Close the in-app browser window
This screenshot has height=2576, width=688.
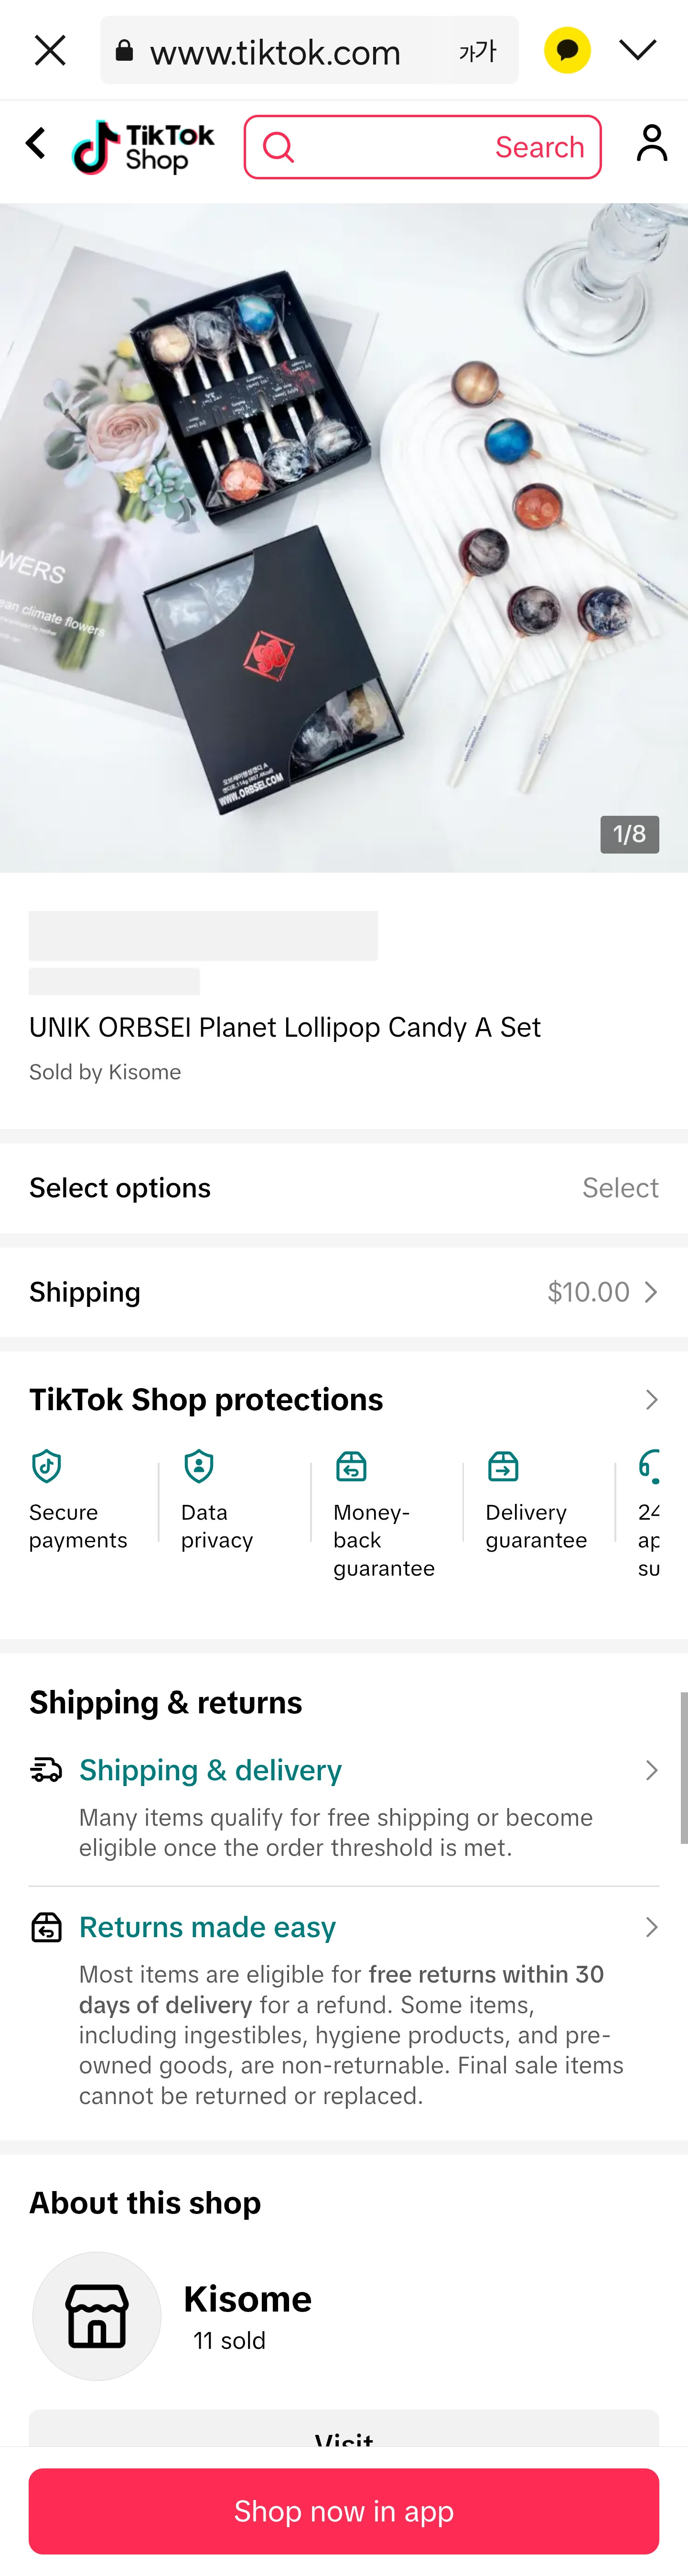point(50,50)
